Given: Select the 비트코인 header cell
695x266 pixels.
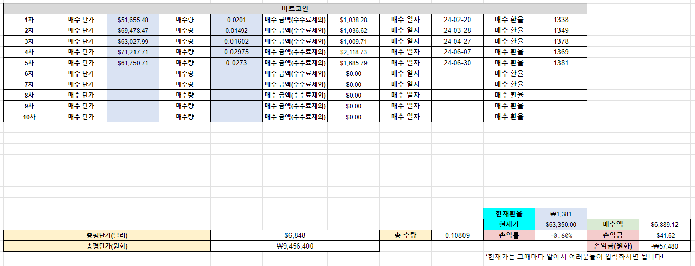Looking at the screenshot, I should (295, 9).
